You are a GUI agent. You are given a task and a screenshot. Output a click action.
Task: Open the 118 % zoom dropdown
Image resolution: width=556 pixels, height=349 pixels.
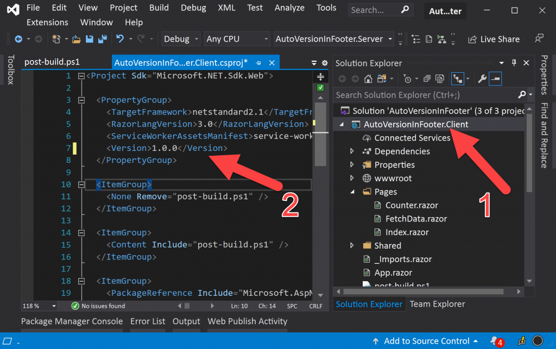pos(39,306)
